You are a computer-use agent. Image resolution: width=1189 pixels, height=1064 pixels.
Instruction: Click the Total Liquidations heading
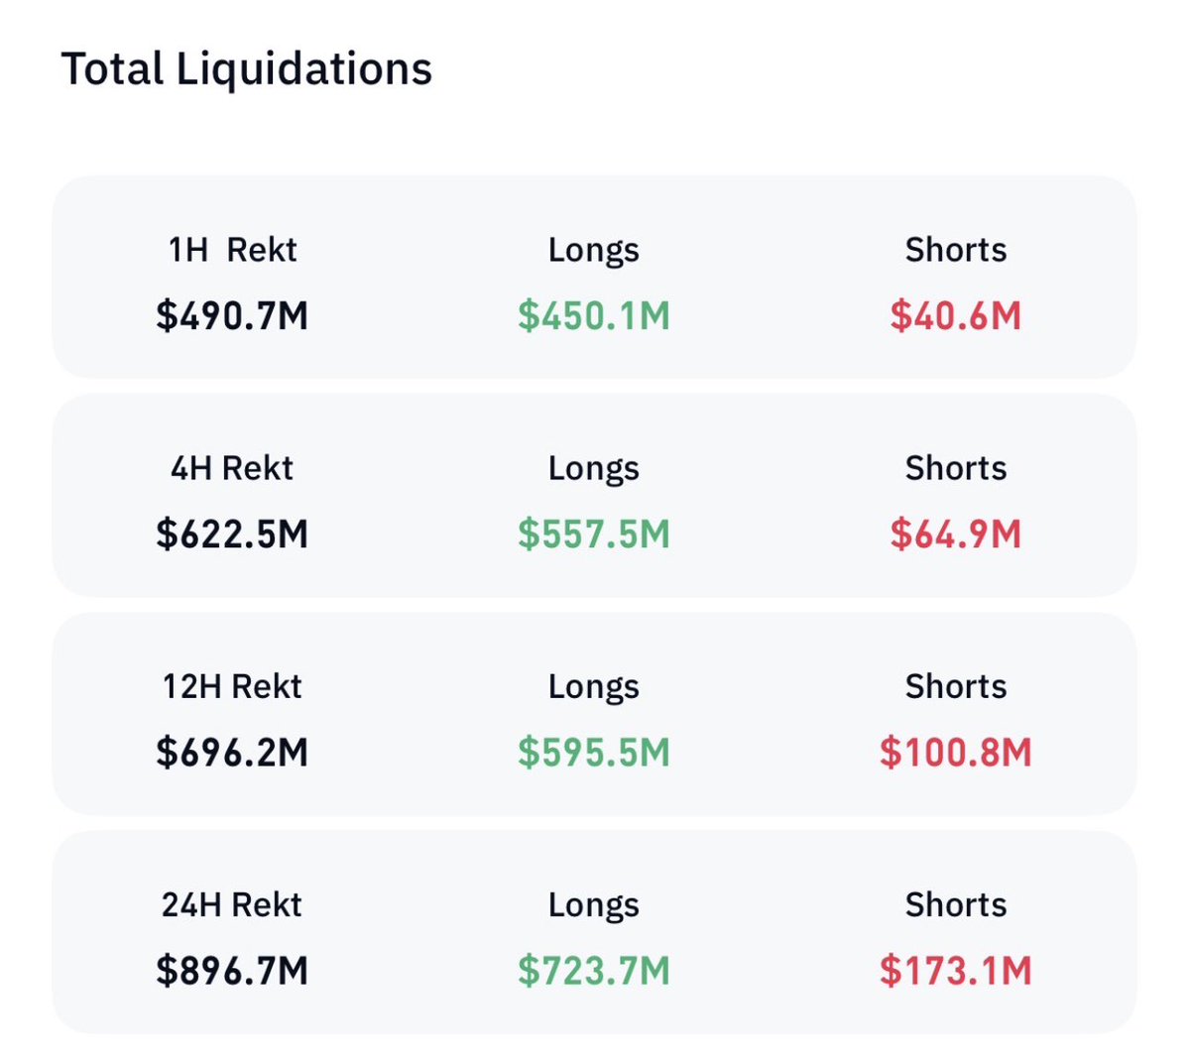(x=247, y=69)
